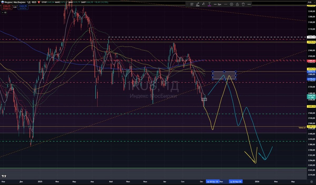Open chart scale settings gear icon

click(311, 181)
